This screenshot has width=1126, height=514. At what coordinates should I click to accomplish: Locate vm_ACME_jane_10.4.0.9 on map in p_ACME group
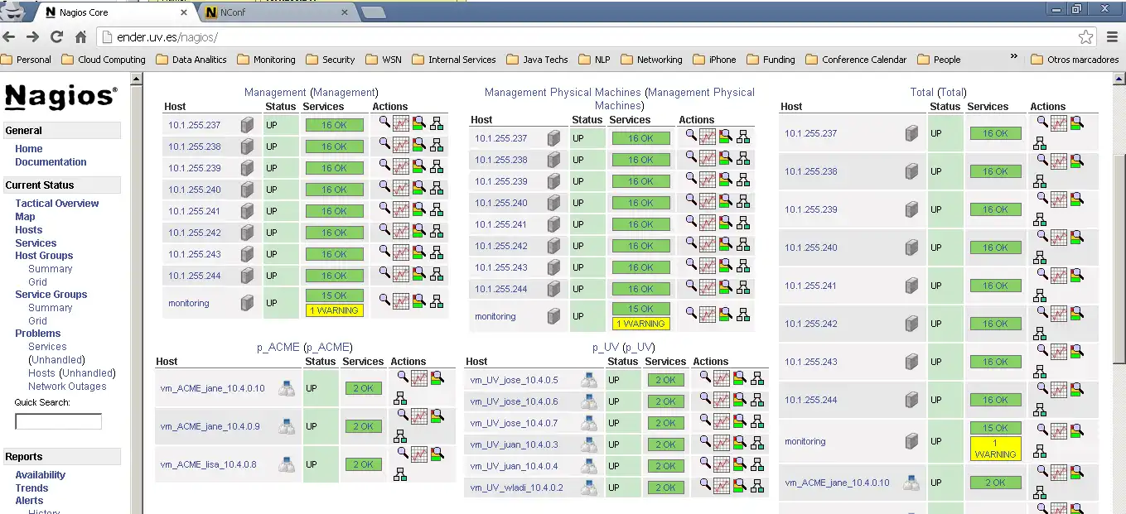point(400,436)
